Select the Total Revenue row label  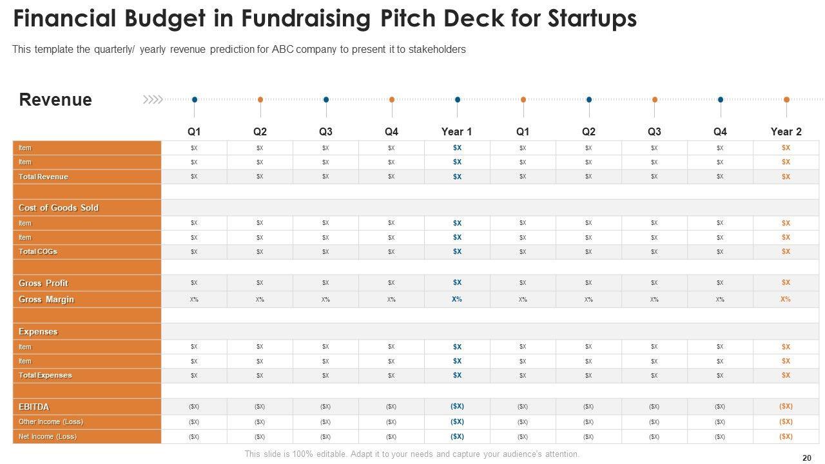click(43, 177)
